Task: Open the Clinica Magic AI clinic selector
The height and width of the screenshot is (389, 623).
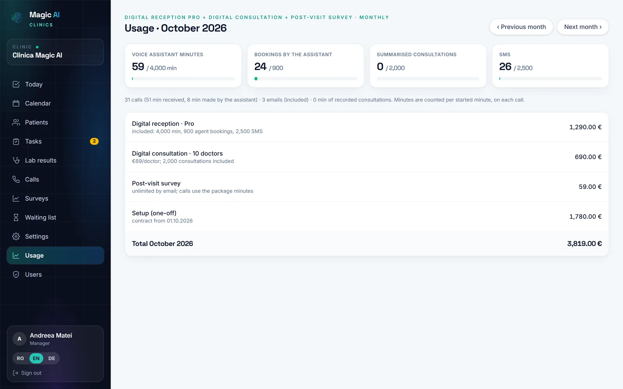Action: tap(55, 52)
